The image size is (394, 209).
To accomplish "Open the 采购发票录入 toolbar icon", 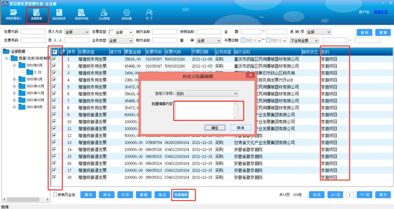I will coord(13,15).
